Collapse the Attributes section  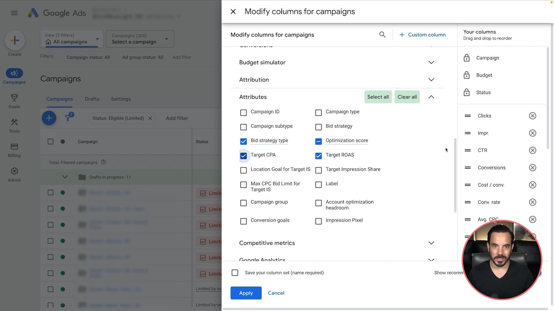pyautogui.click(x=431, y=97)
